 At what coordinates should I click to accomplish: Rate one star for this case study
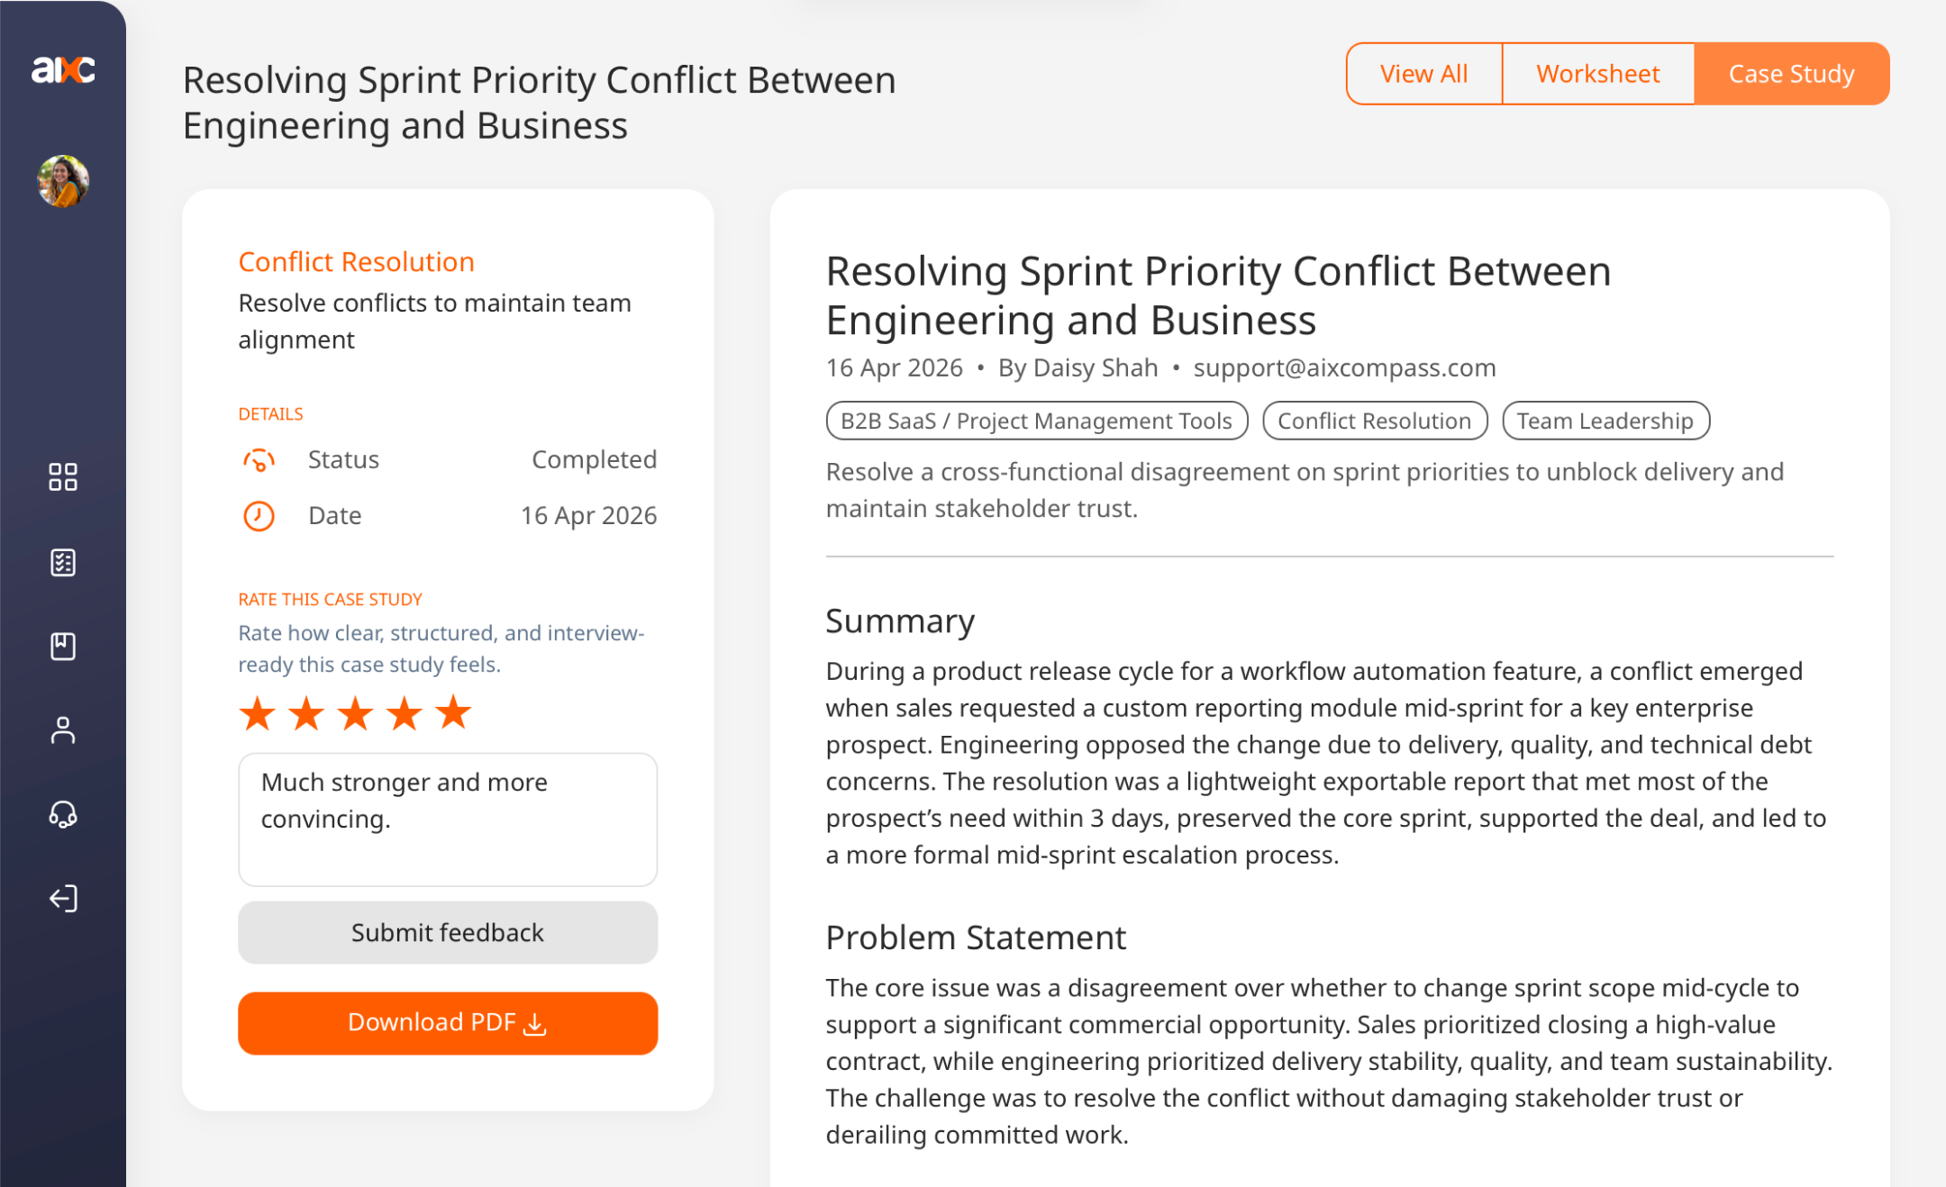[x=258, y=714]
